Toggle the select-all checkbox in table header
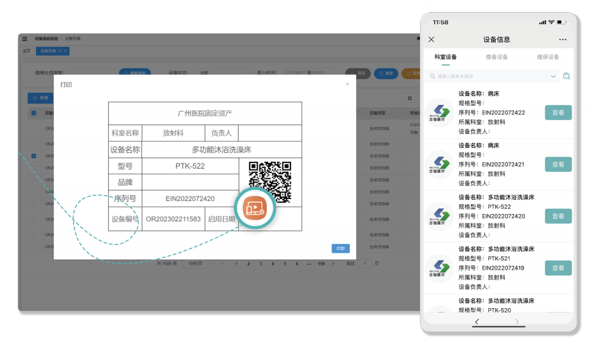The image size is (593, 348). [x=33, y=113]
